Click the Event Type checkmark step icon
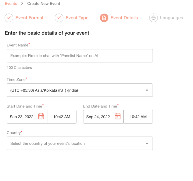The height and width of the screenshot is (181, 193). pyautogui.click(x=59, y=18)
